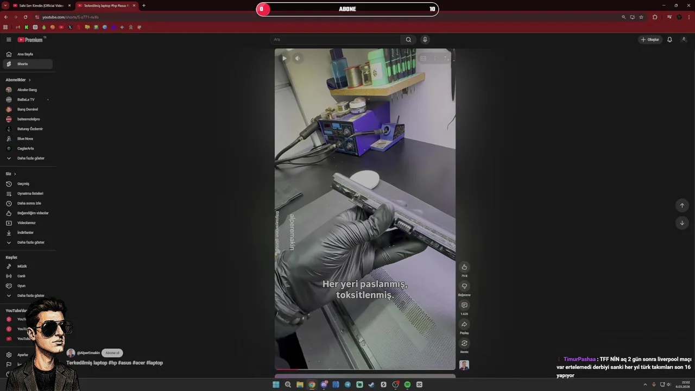Go back in browser

point(6,17)
